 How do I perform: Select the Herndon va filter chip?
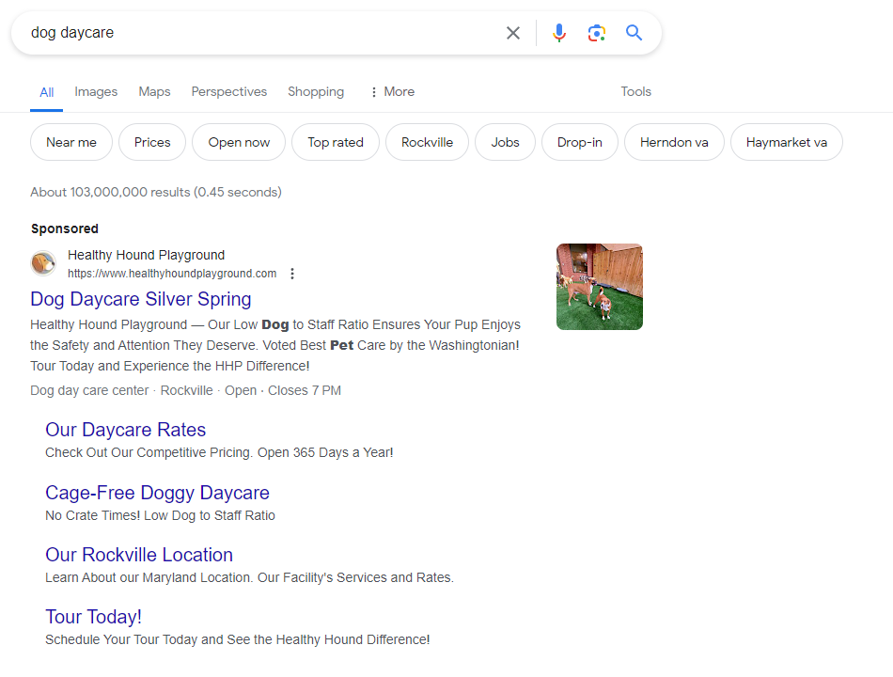pos(674,143)
